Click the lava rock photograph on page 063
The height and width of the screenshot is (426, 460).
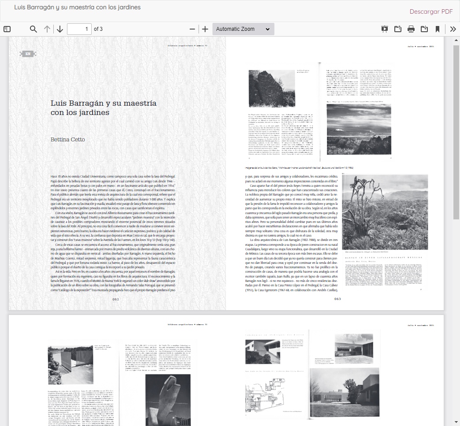[272, 88]
